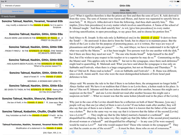Go to previous page with up chevron
The image size is (181, 135).
tap(170, 6)
